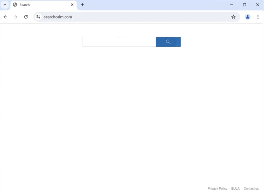
Task: Maximize the browser window
Action: [244, 5]
